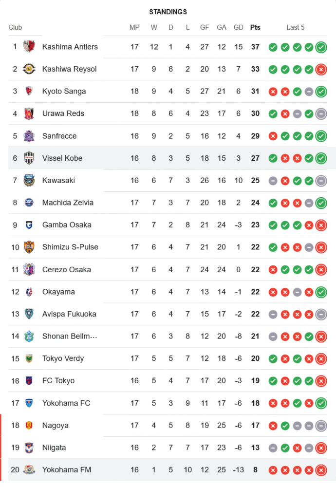
Task: Click the Kashiwa Reysol club crest
Action: click(29, 69)
